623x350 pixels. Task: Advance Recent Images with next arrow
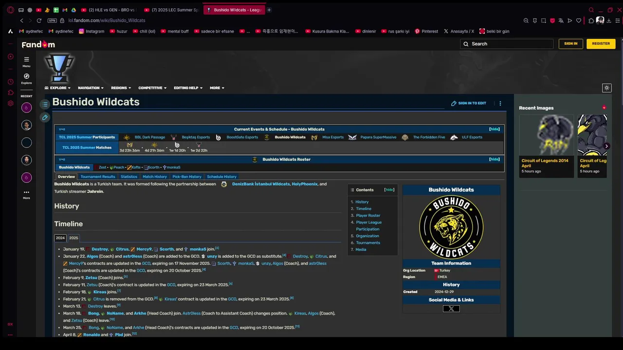606,146
